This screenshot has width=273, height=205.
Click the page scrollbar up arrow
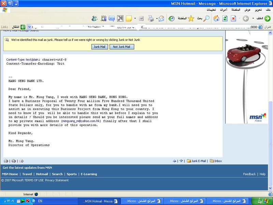point(270,32)
